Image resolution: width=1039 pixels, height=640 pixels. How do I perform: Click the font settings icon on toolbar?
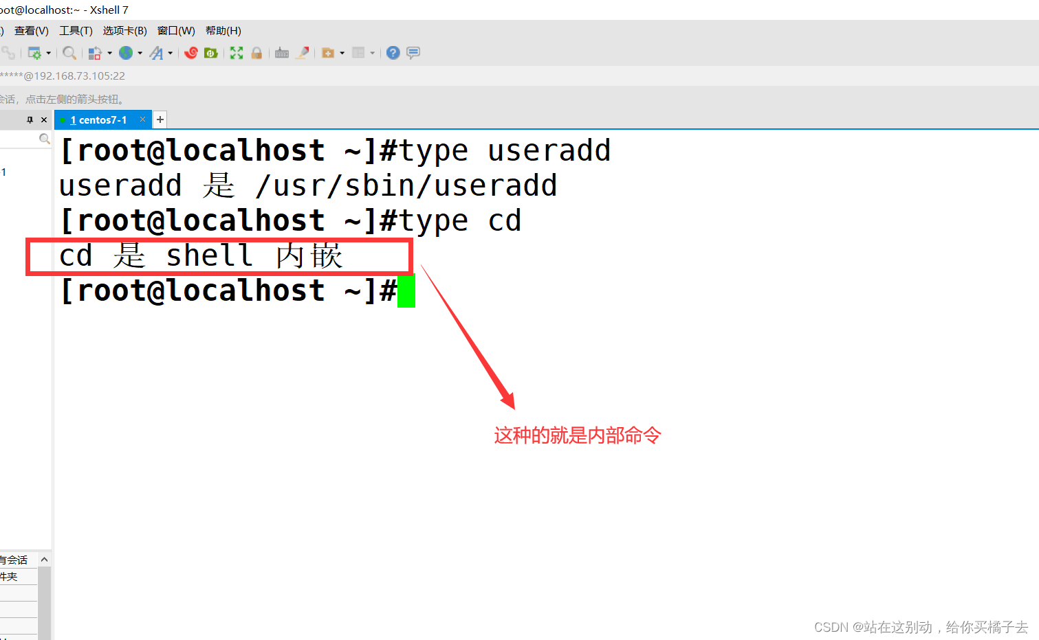(157, 53)
